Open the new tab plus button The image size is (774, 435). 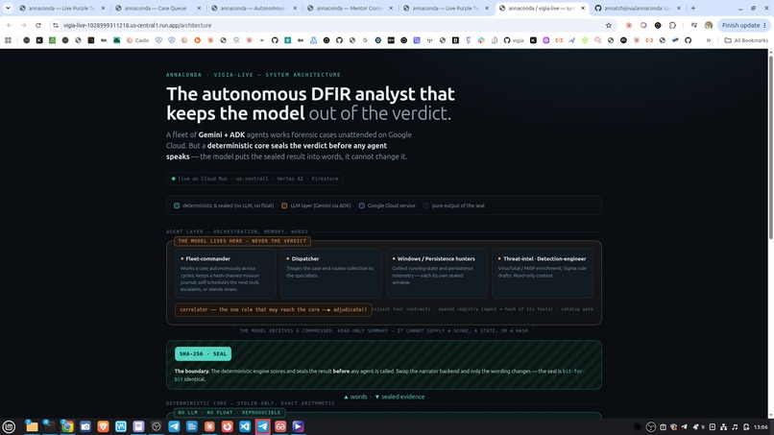point(693,8)
